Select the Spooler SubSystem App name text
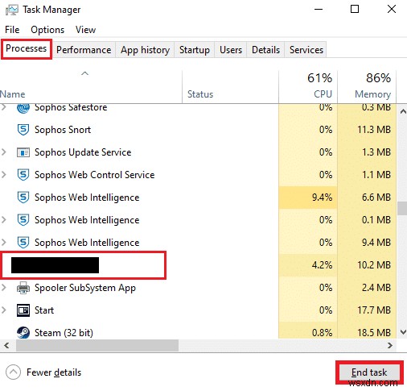 click(85, 288)
